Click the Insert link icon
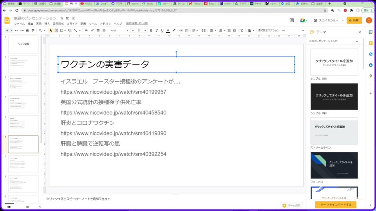This screenshot has width=376, height=211. tap(181, 30)
